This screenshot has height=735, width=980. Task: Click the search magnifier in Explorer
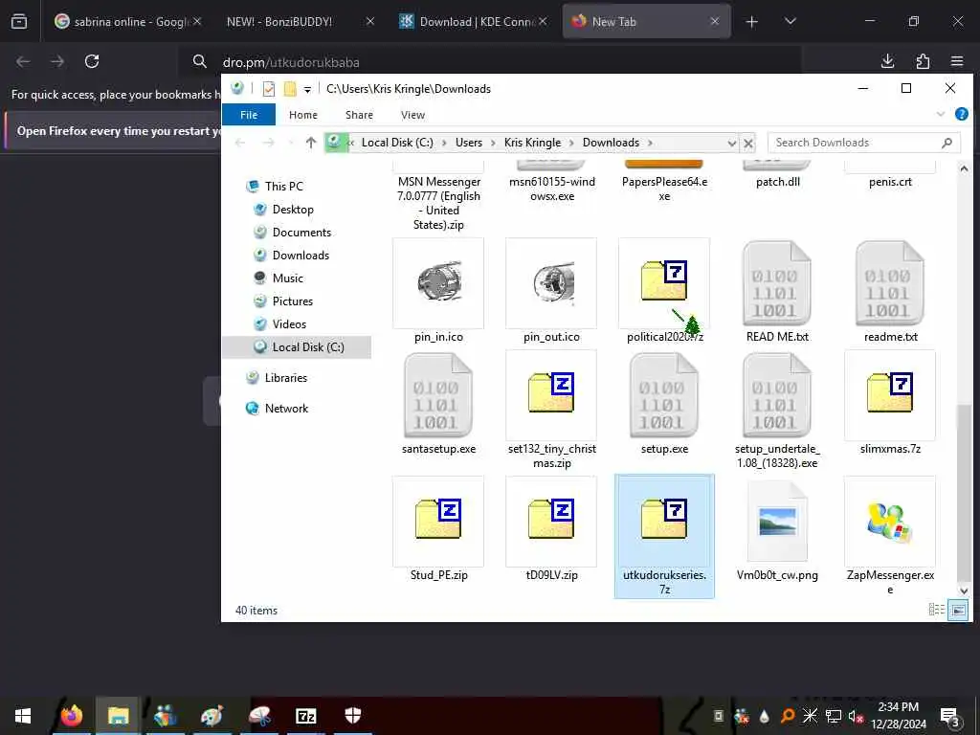pyautogui.click(x=947, y=143)
